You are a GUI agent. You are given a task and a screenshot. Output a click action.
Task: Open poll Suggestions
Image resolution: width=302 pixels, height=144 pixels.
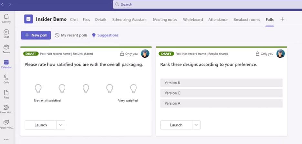point(105,35)
